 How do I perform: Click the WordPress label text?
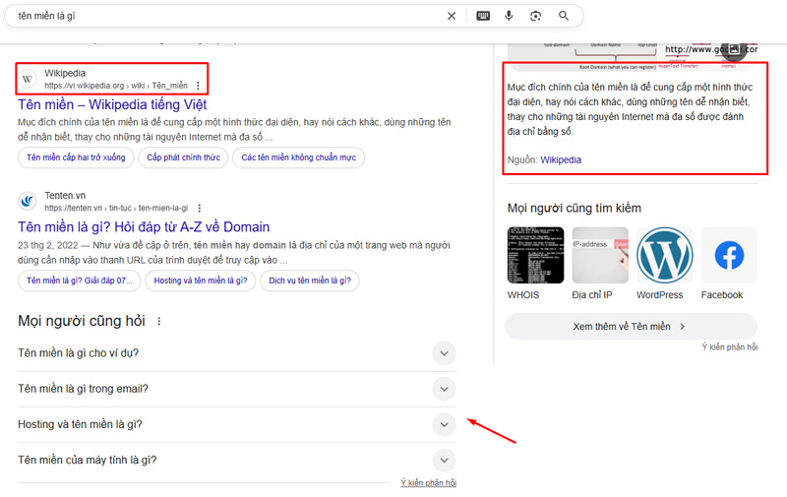(x=659, y=295)
